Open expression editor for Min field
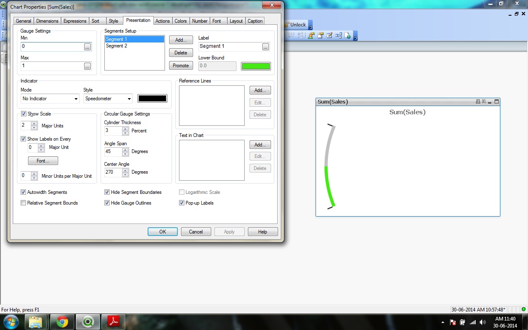Image resolution: width=528 pixels, height=330 pixels. [87, 47]
